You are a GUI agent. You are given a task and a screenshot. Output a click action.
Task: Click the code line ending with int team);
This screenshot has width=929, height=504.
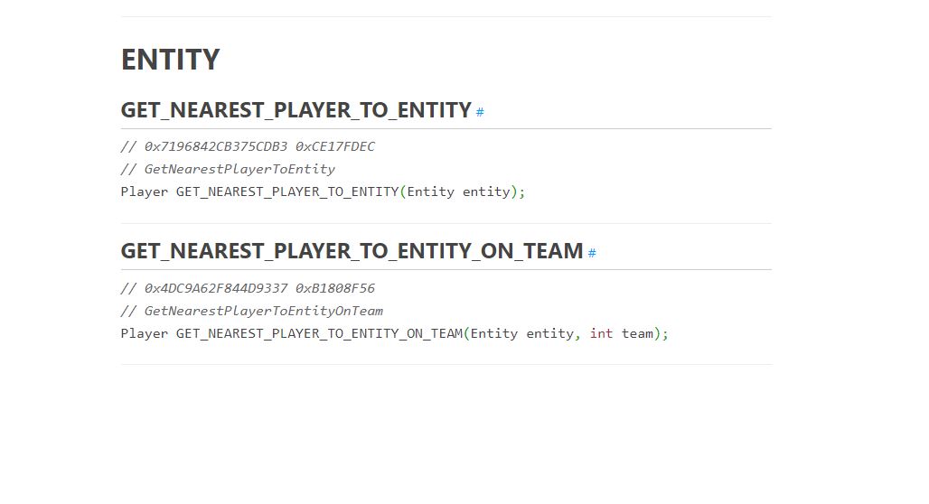pos(395,333)
